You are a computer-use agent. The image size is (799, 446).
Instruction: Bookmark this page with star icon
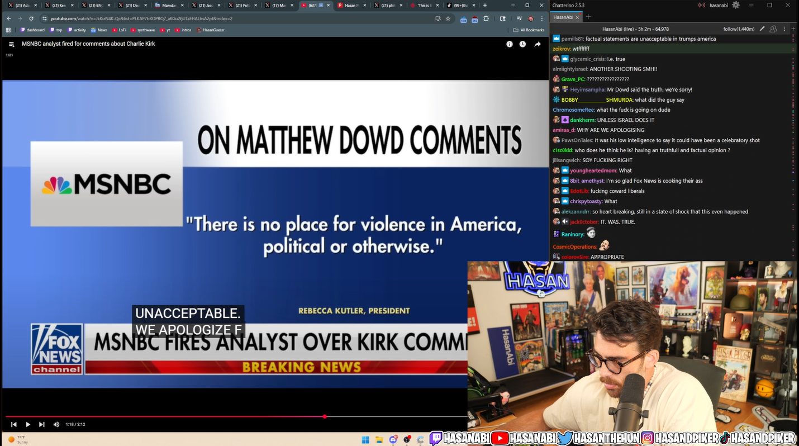coord(448,18)
